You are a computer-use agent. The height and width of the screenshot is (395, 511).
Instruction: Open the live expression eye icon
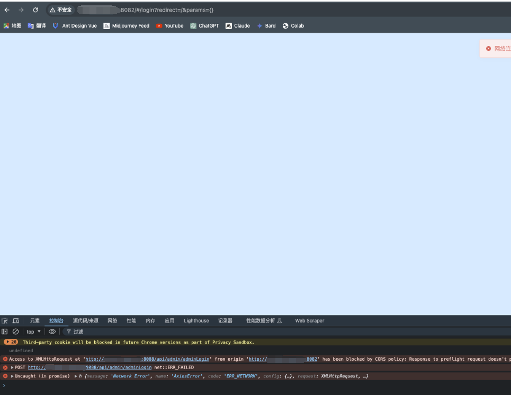tap(52, 331)
